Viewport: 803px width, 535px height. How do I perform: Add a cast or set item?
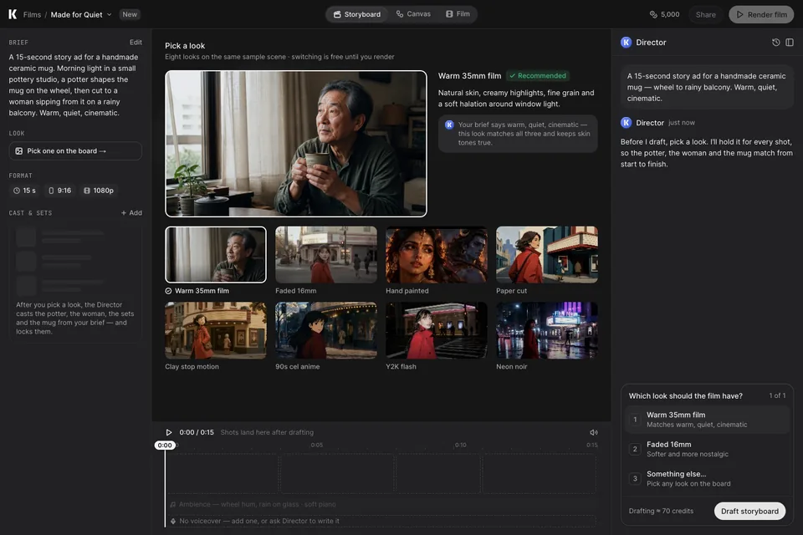tap(131, 213)
